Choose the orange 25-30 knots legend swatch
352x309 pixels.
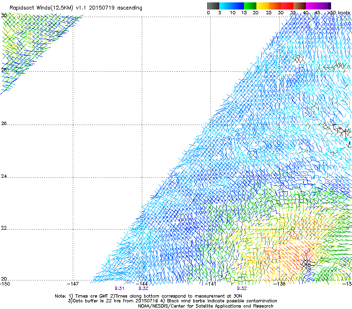275,6
